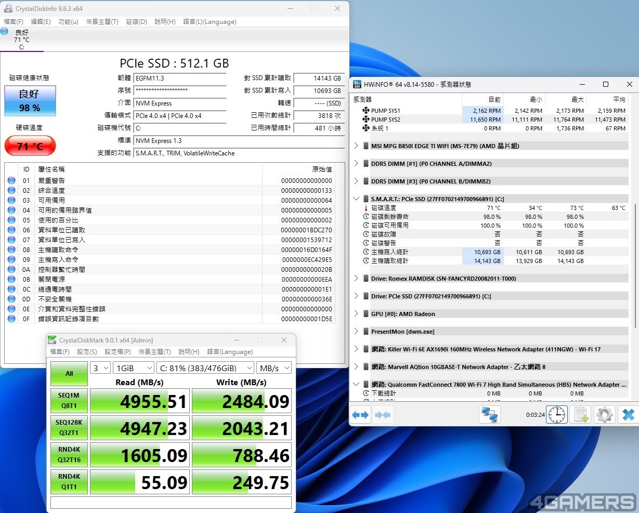Open test count dropdown showing 3
Screen dimensions: 639x513
[x=100, y=368]
